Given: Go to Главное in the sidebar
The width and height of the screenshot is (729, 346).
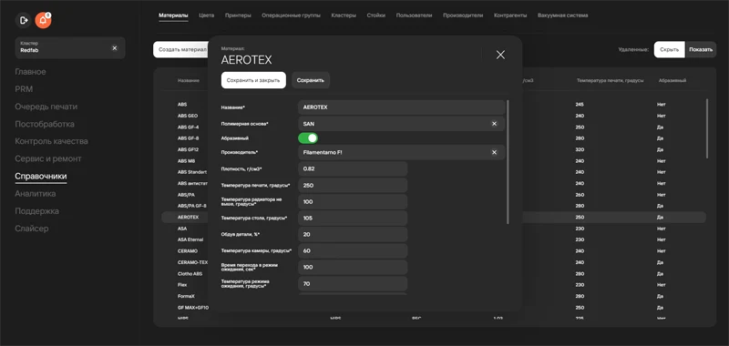Looking at the screenshot, I should point(30,72).
